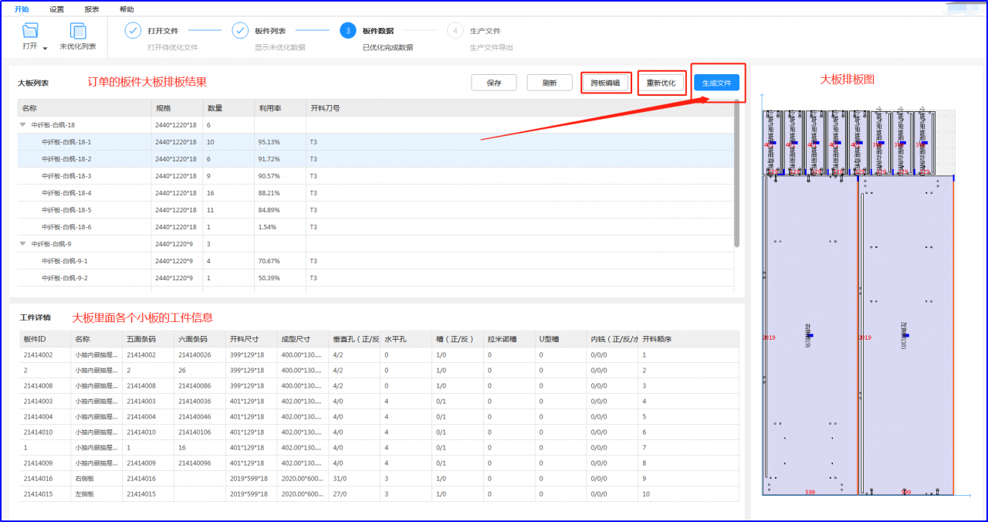
Task: Click the 打开 folder icon
Action: point(30,31)
